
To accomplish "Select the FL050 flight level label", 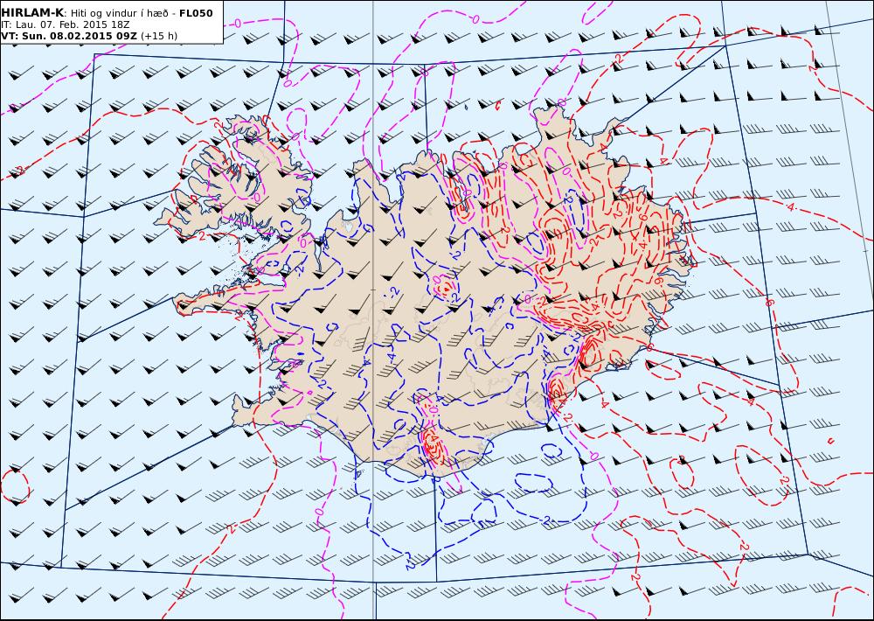I will [196, 13].
